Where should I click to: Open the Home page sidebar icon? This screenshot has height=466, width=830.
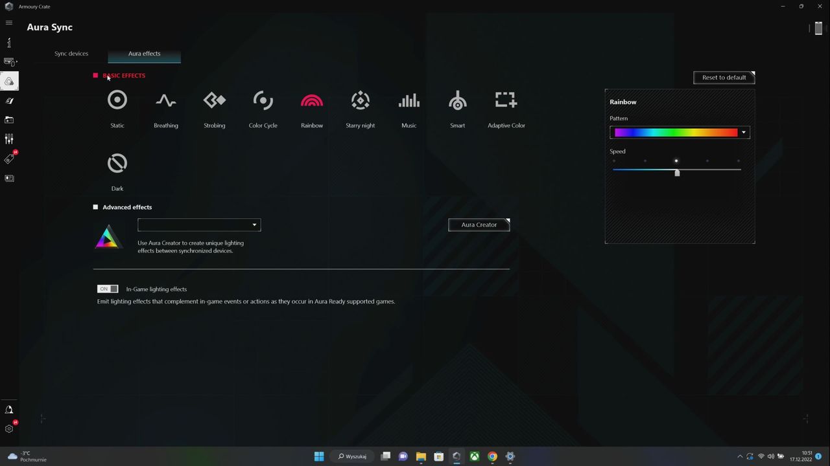click(x=9, y=43)
